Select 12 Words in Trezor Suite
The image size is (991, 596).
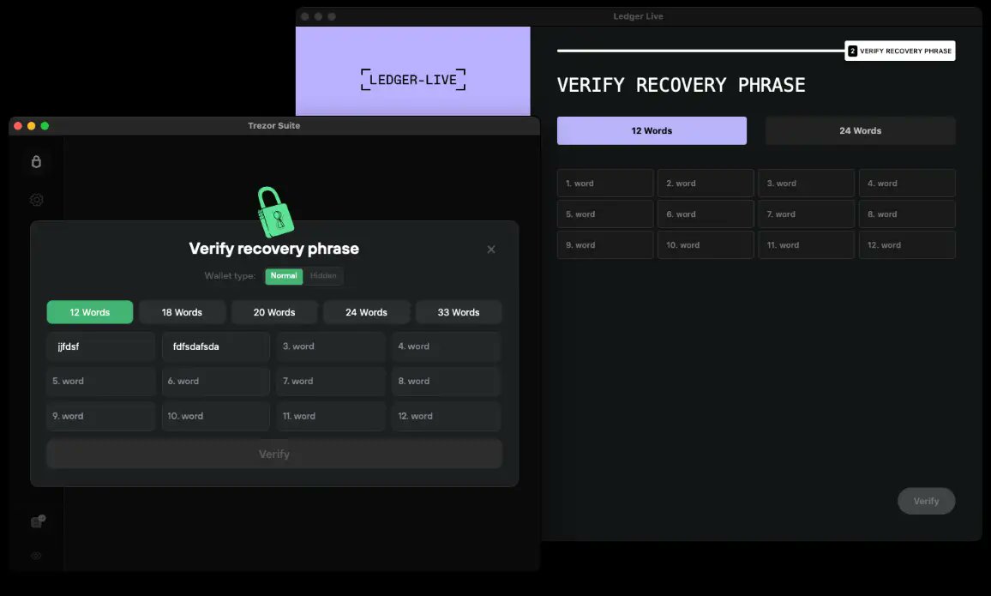89,311
